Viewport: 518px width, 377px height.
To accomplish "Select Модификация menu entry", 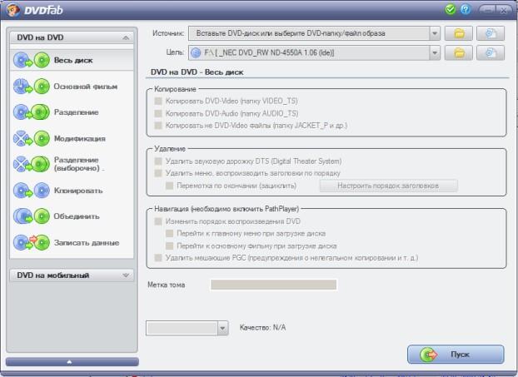I will click(72, 138).
